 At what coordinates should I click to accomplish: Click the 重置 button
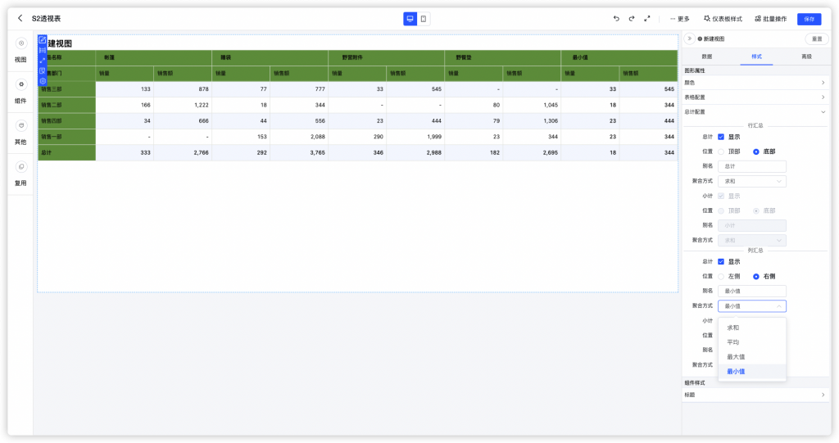[x=817, y=39]
